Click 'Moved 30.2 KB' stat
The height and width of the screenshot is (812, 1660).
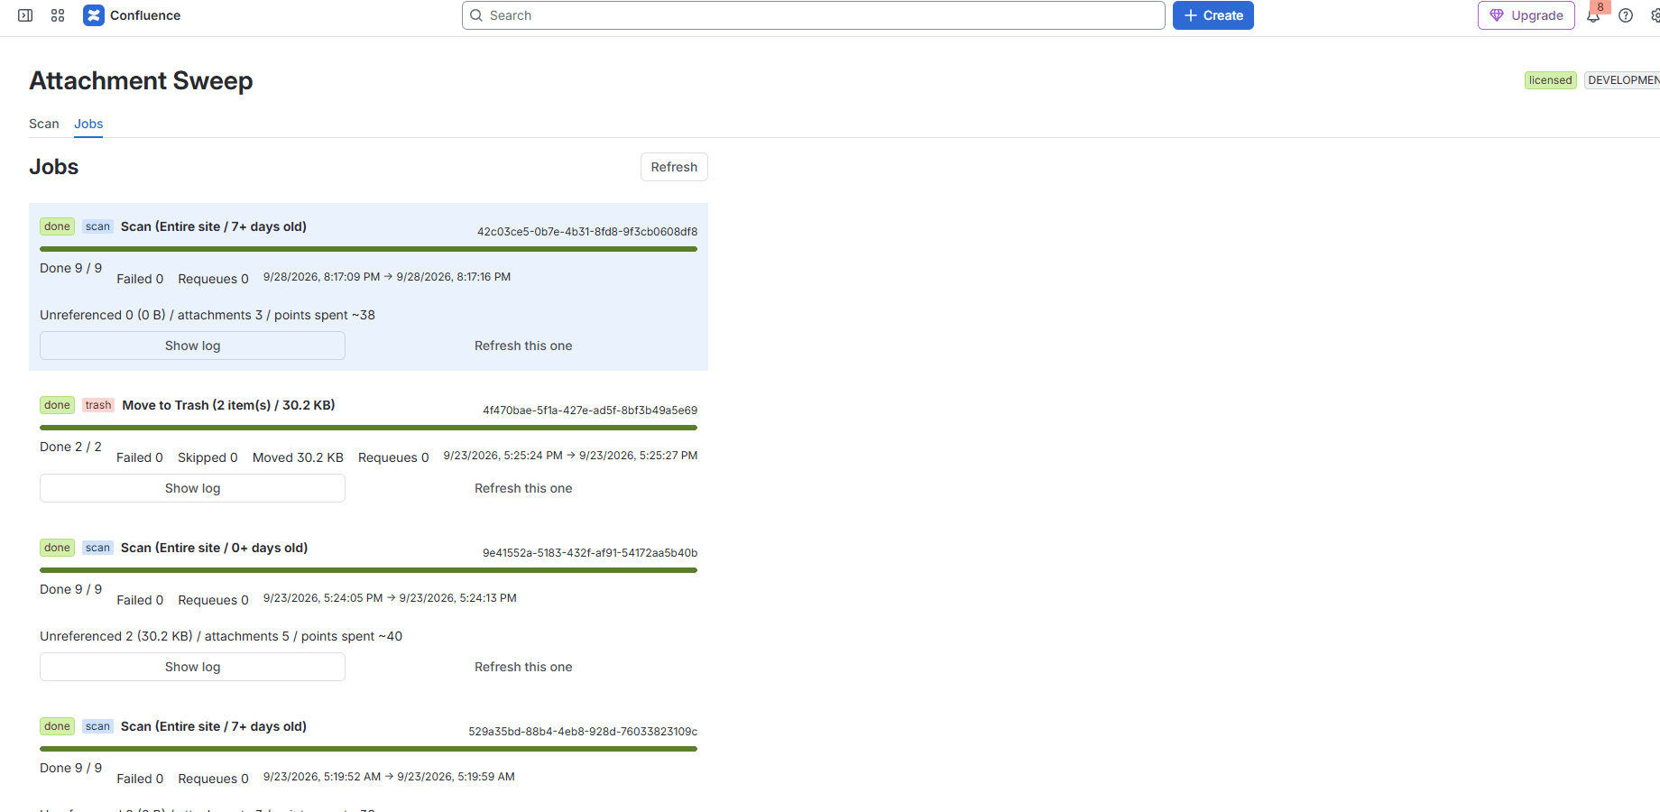pyautogui.click(x=298, y=457)
